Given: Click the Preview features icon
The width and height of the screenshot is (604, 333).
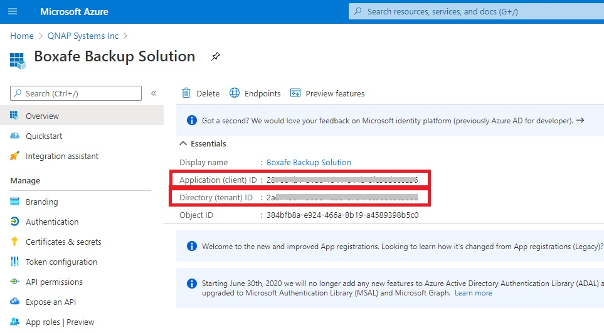Looking at the screenshot, I should pos(295,93).
